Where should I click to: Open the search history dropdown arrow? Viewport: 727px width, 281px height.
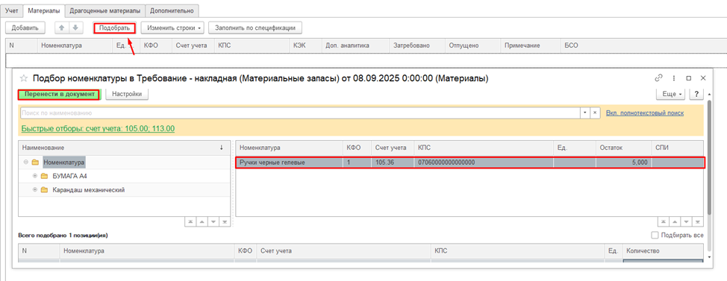585,113
